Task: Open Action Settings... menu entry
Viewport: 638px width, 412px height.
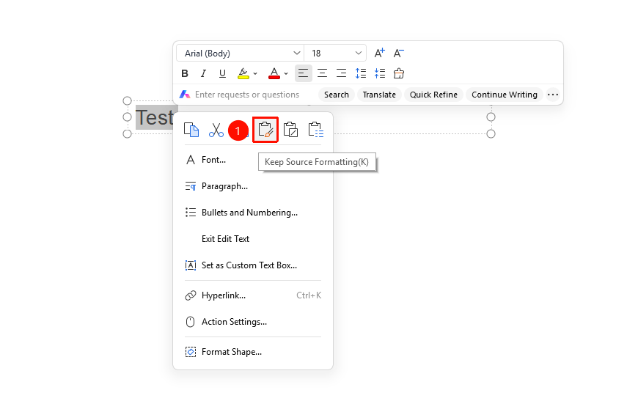Action: [253, 322]
